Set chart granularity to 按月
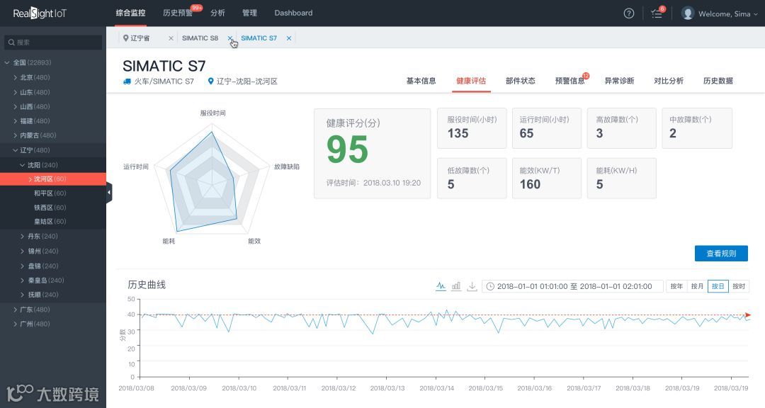The width and height of the screenshot is (765, 408). coord(697,286)
